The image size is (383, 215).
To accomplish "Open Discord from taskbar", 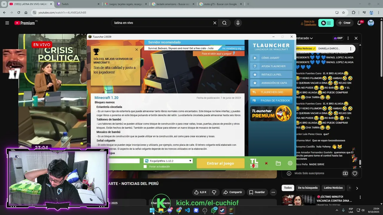I will point(170,210).
